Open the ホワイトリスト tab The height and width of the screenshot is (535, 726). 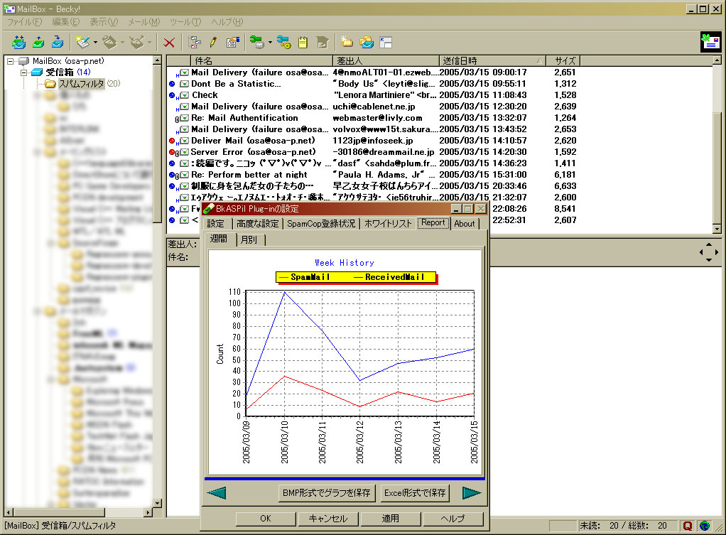[388, 224]
